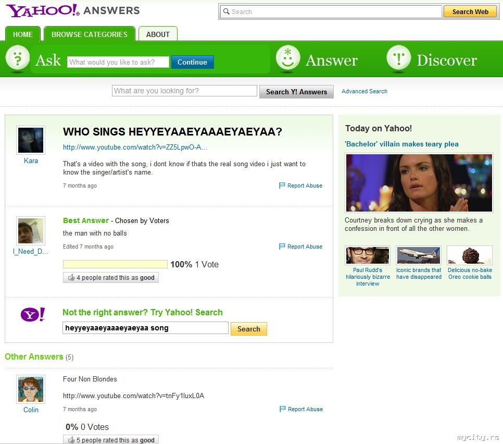Image resolution: width=503 pixels, height=444 pixels.
Task: Open Kara's profile avatar
Action: 31,140
